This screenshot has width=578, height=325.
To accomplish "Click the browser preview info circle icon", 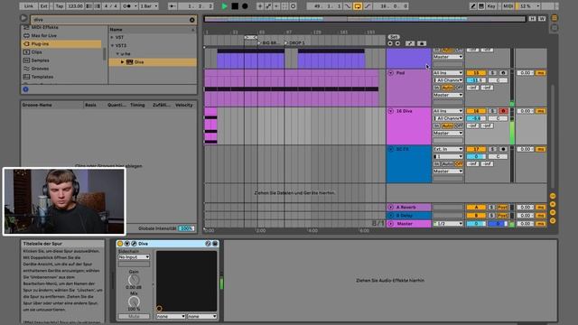I will tap(25, 89).
